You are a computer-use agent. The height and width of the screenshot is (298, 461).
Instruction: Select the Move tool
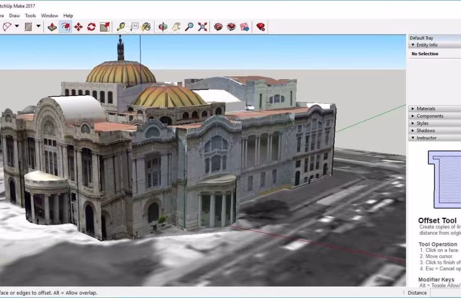(78, 27)
